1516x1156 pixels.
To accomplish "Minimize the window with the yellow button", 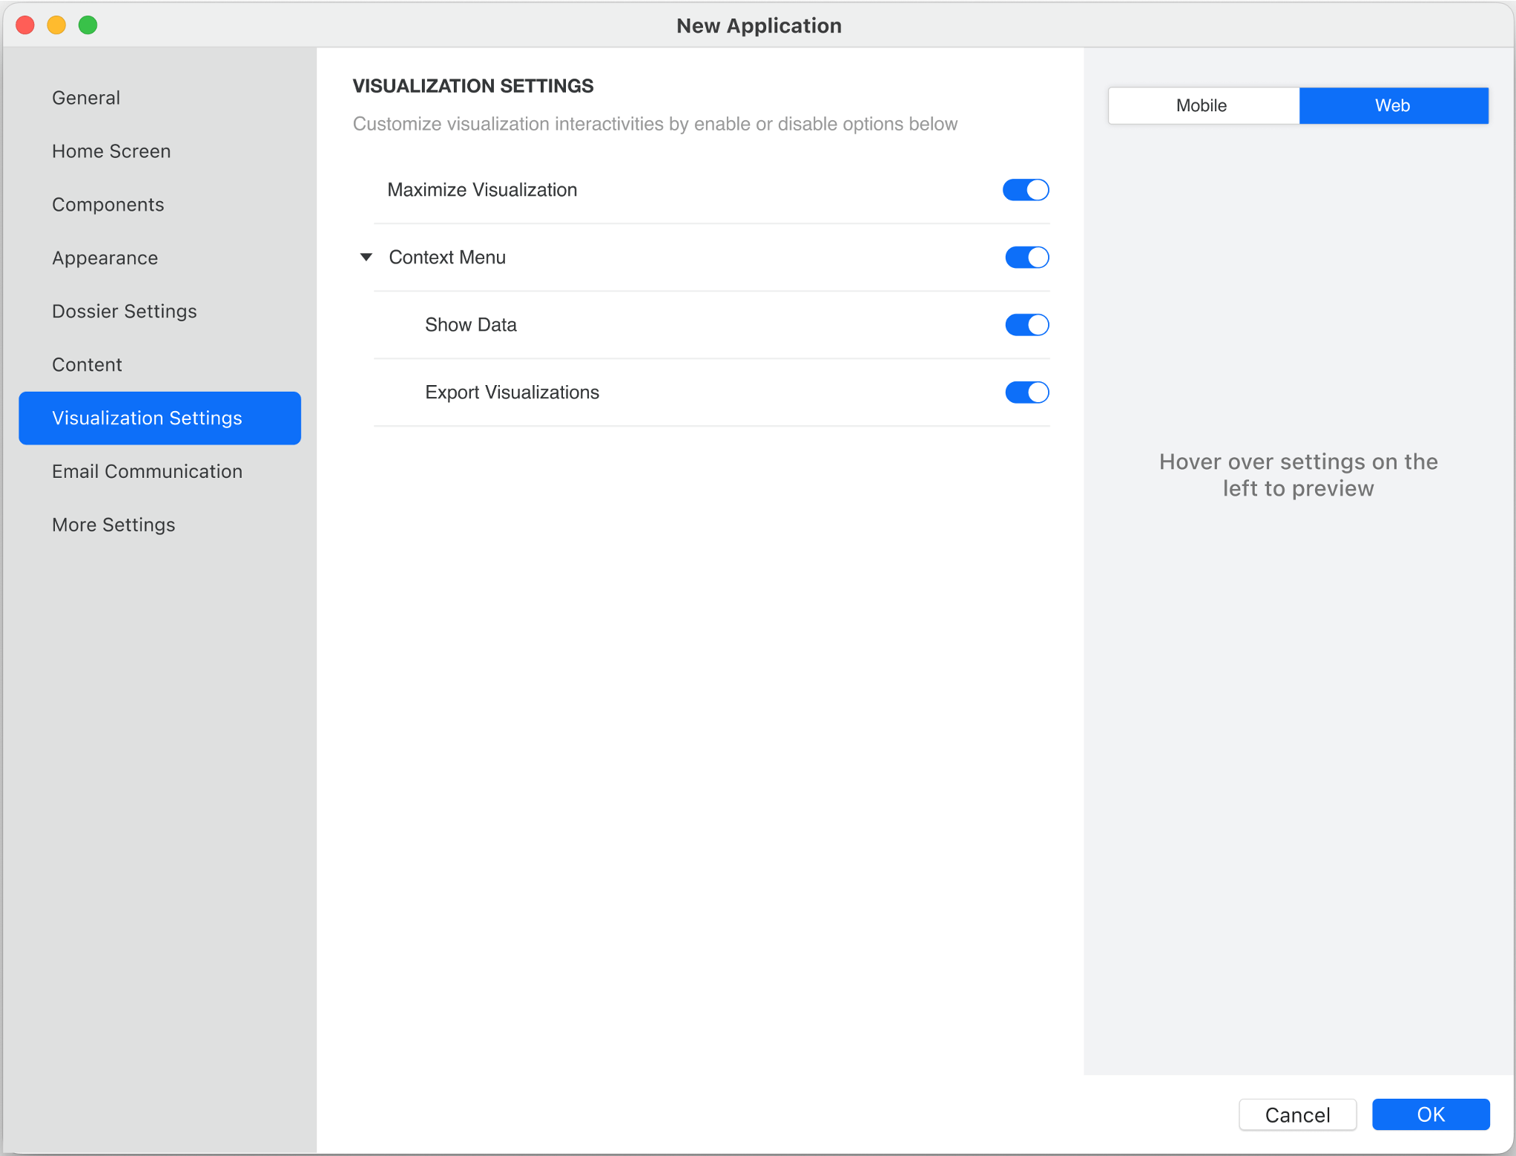I will pos(56,24).
